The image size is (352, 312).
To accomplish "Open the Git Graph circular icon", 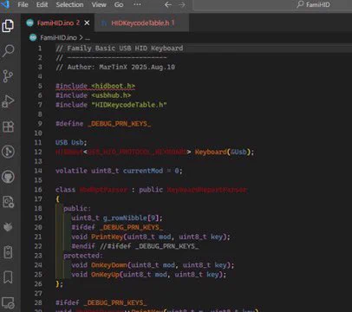I will [x=8, y=152].
